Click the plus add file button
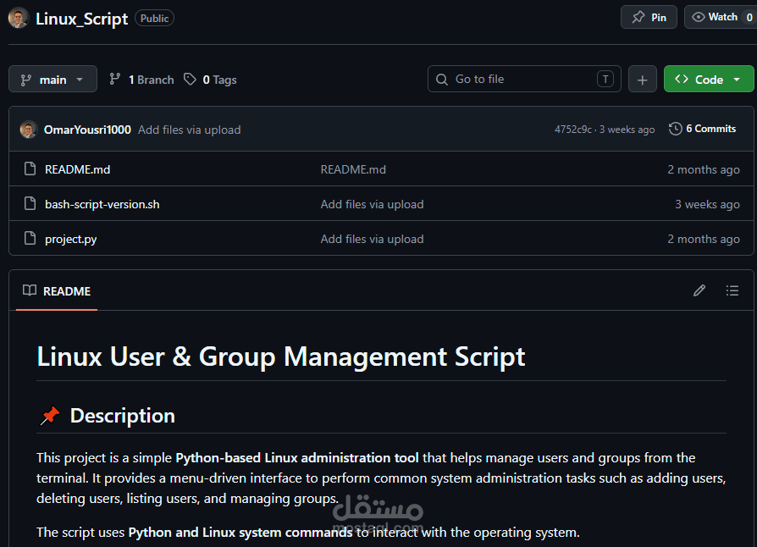This screenshot has width=757, height=547. point(642,80)
